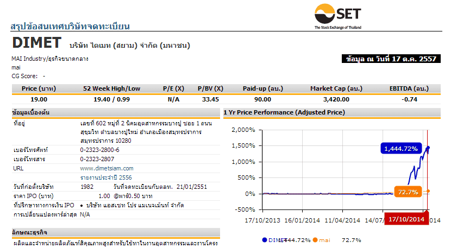Click the IPO price value 1.00
The width and height of the screenshot is (457, 248).
(x=104, y=196)
